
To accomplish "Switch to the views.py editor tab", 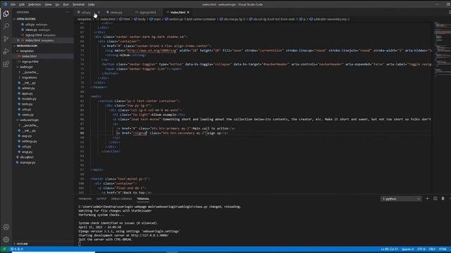I will tap(116, 13).
